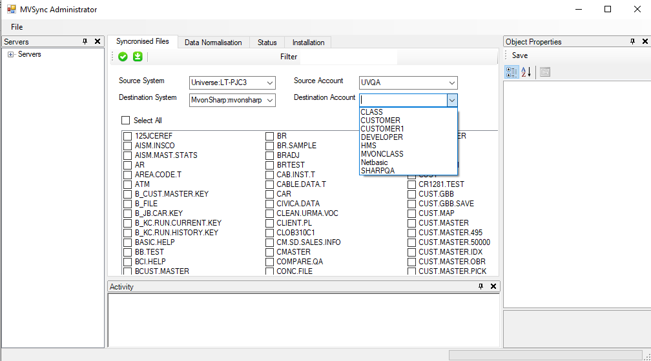The width and height of the screenshot is (651, 361).
Task: Switch to the Installation tab
Action: click(x=308, y=43)
